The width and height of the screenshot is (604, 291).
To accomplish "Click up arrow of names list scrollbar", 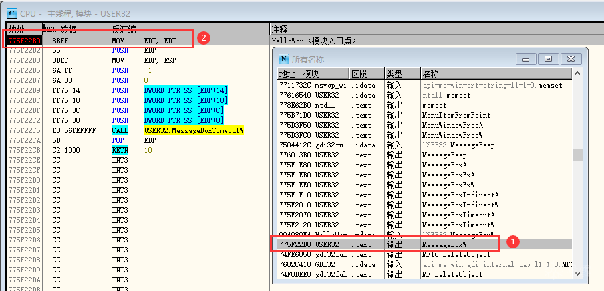I will click(577, 74).
